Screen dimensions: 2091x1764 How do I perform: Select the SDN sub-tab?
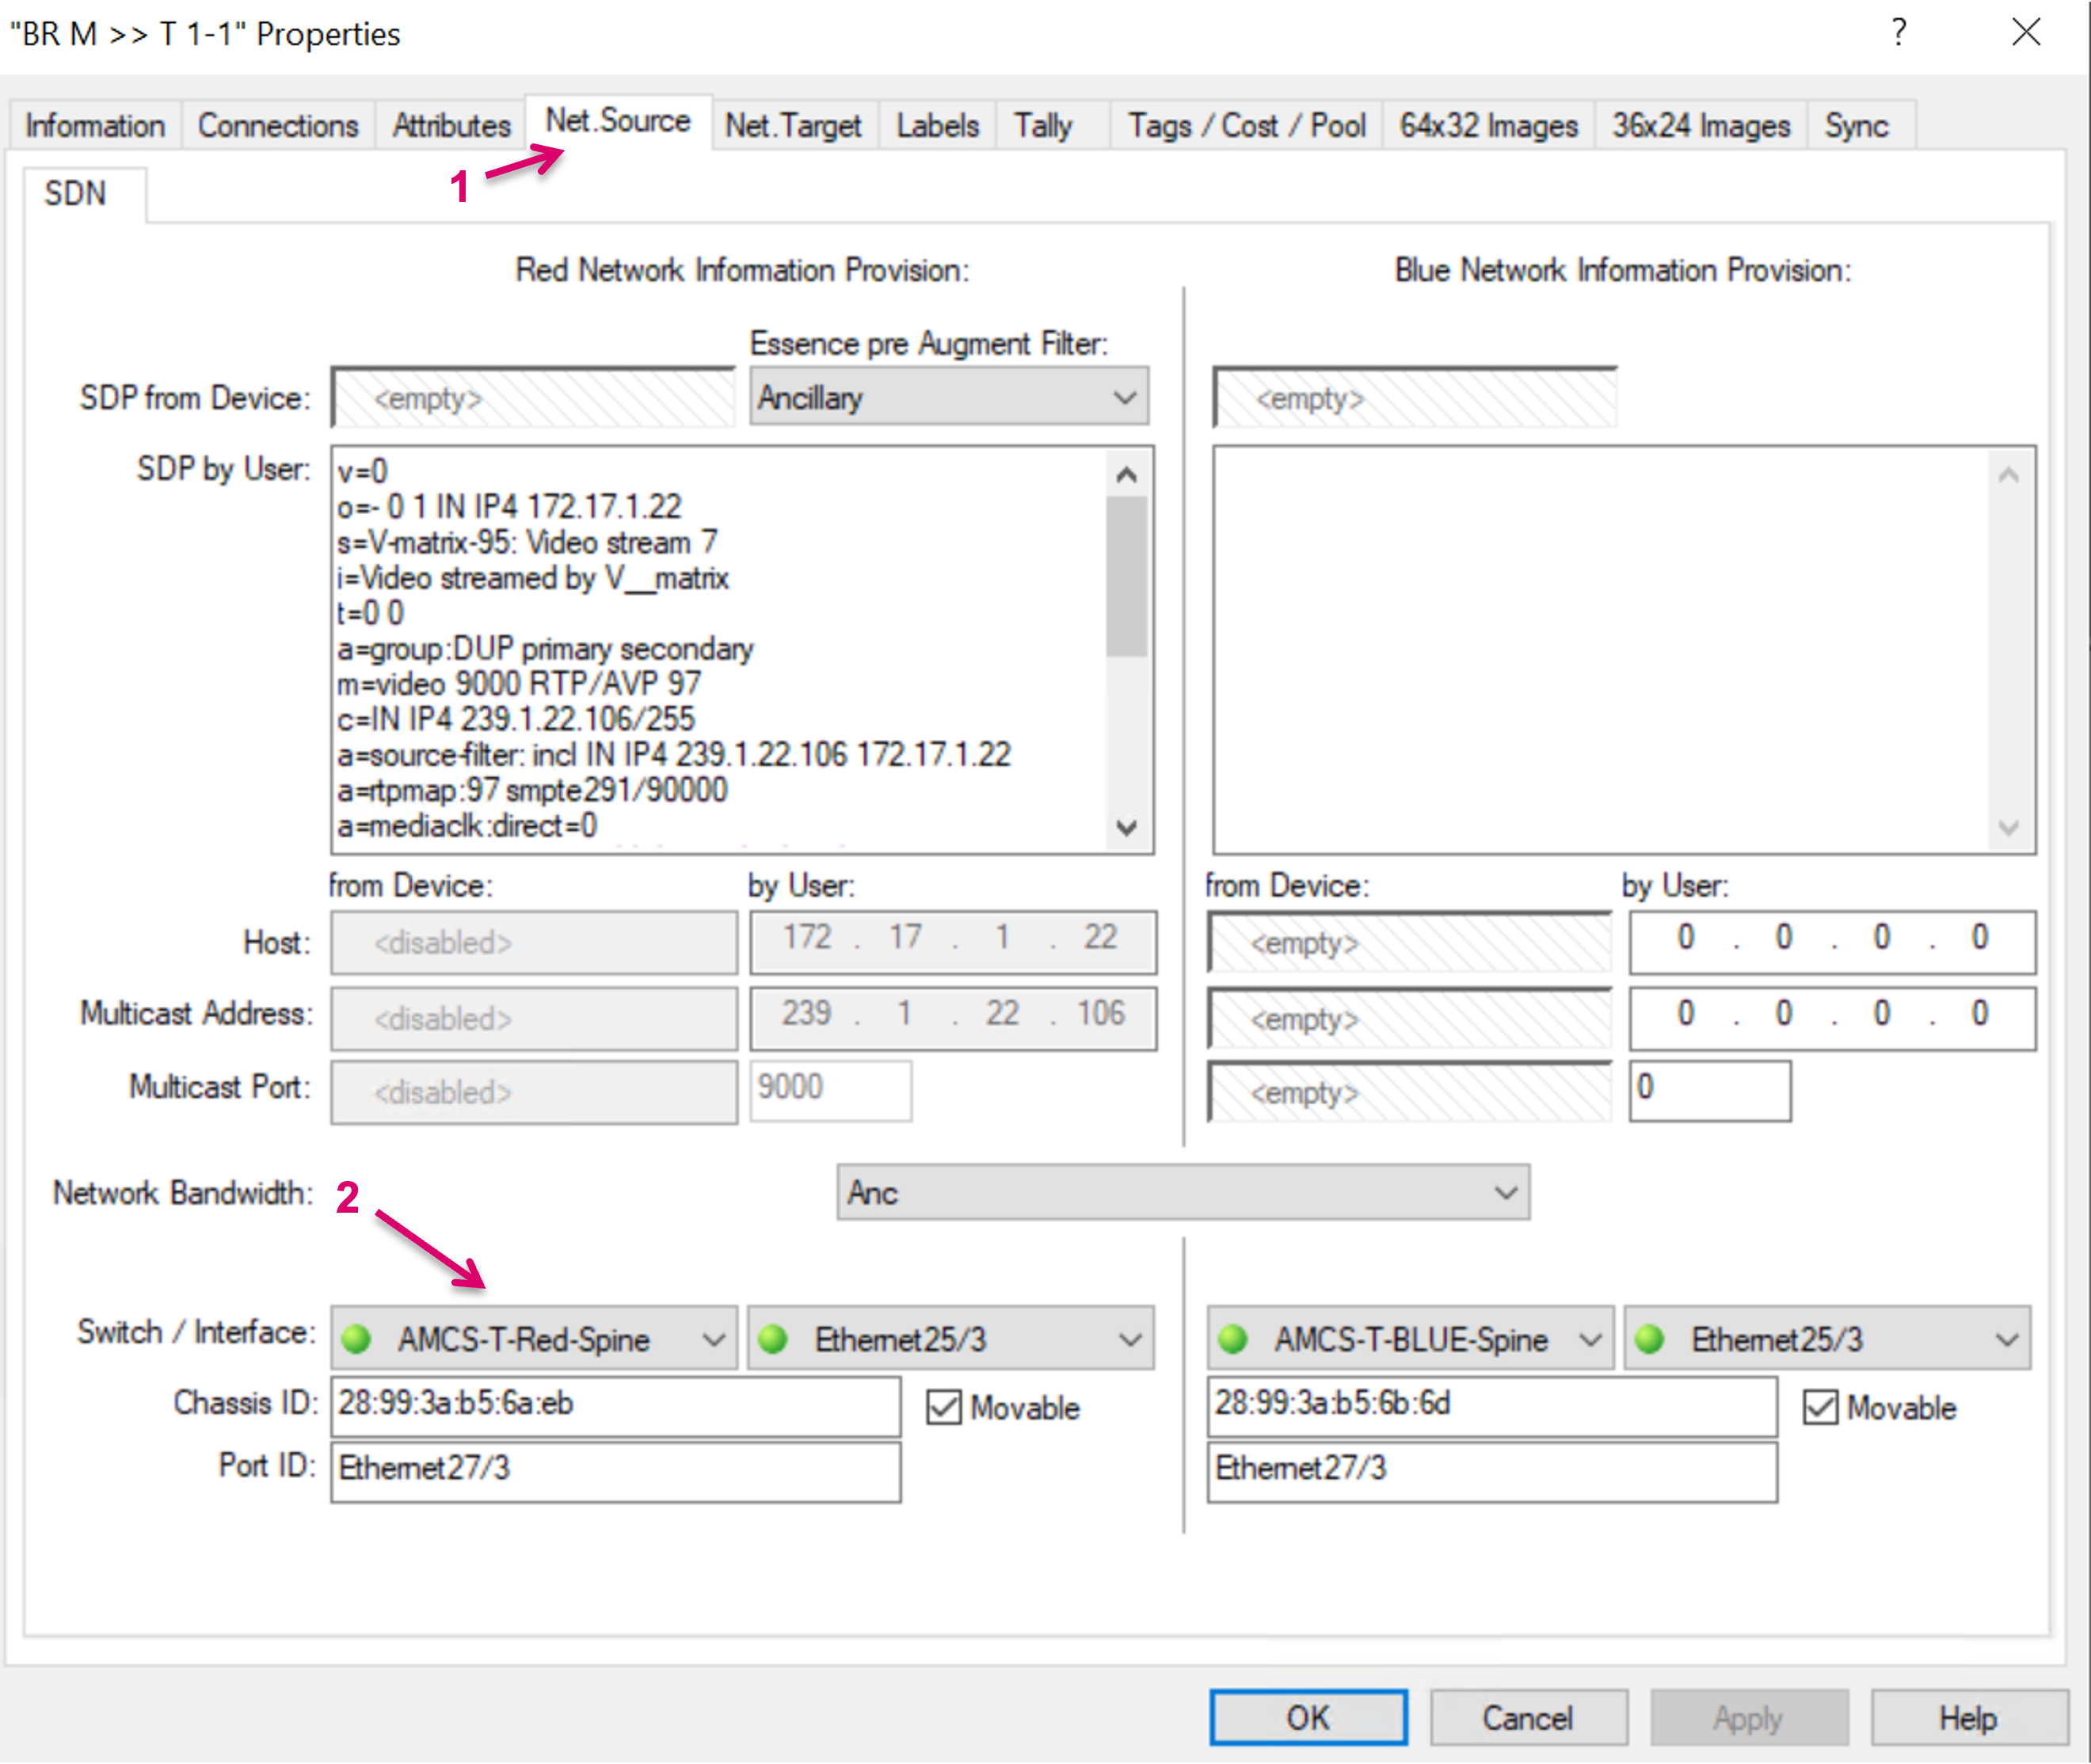point(76,193)
